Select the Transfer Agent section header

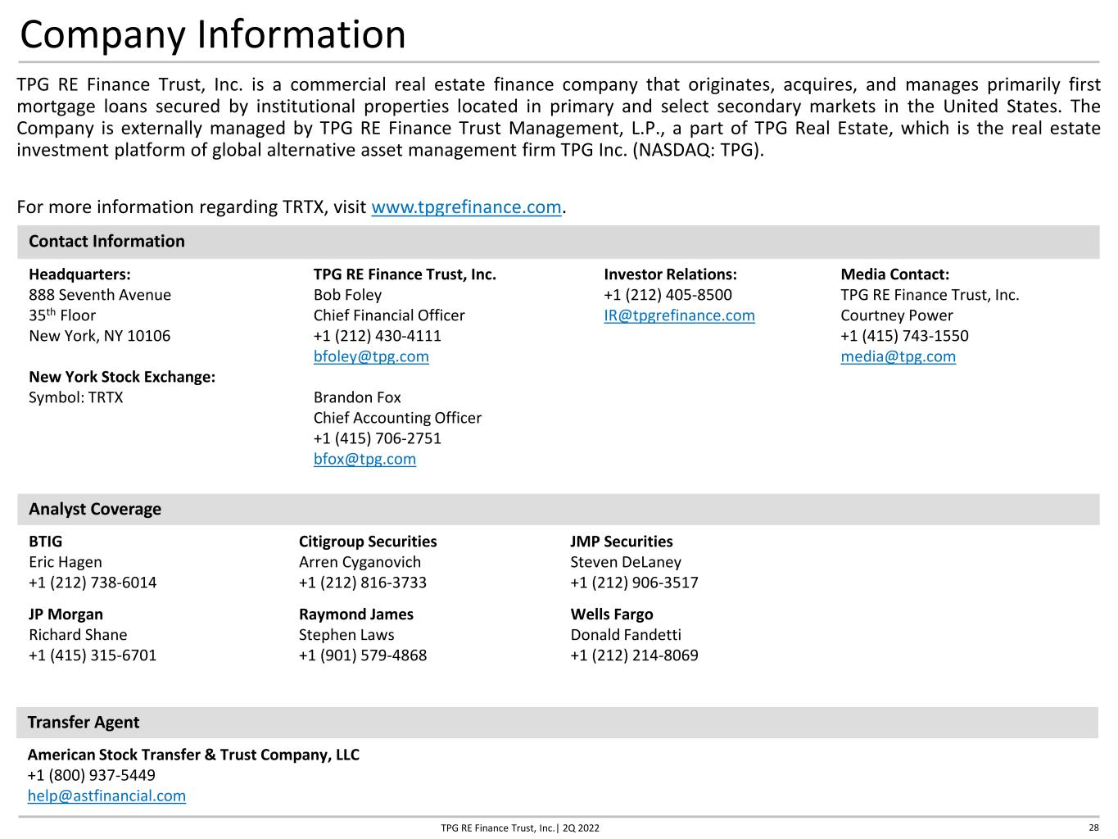coord(557,722)
